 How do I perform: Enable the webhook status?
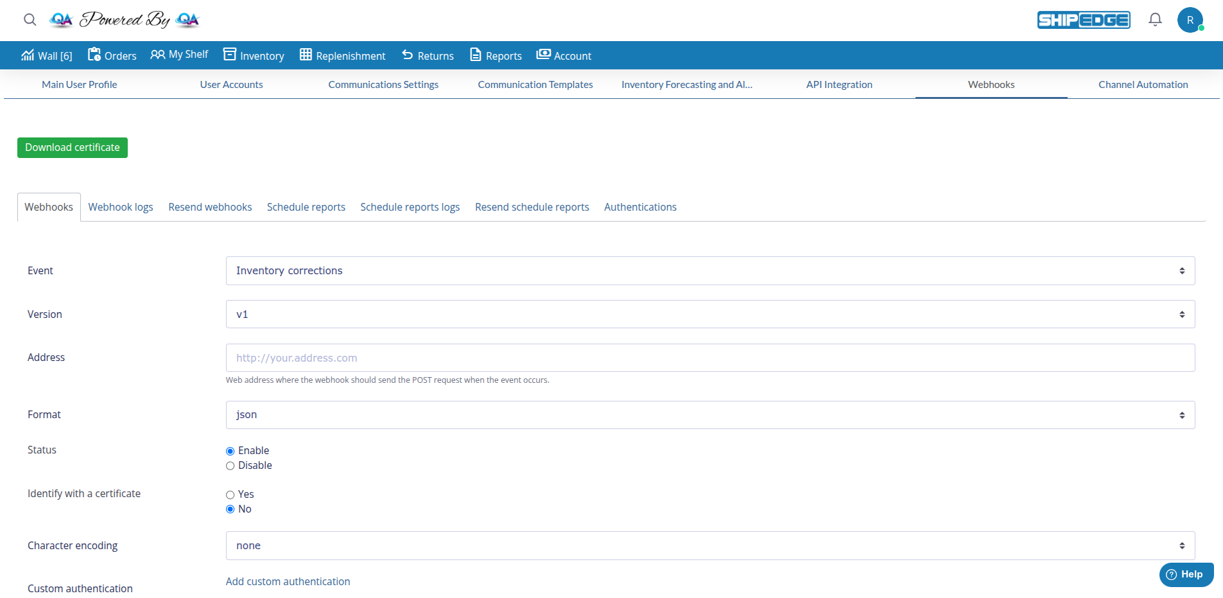tap(230, 450)
